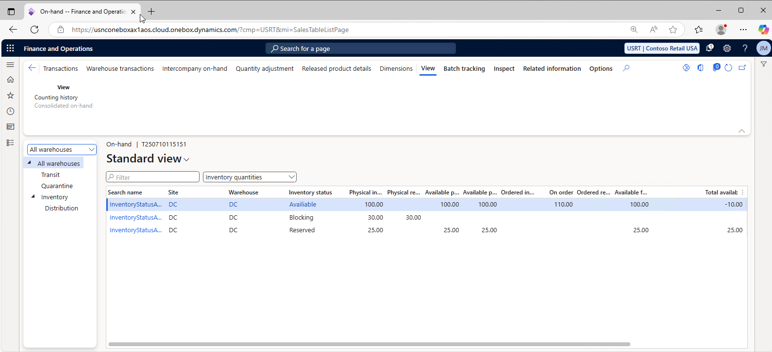The image size is (772, 352).
Task: Open Recent clock icon in sidebar
Action: (10, 112)
